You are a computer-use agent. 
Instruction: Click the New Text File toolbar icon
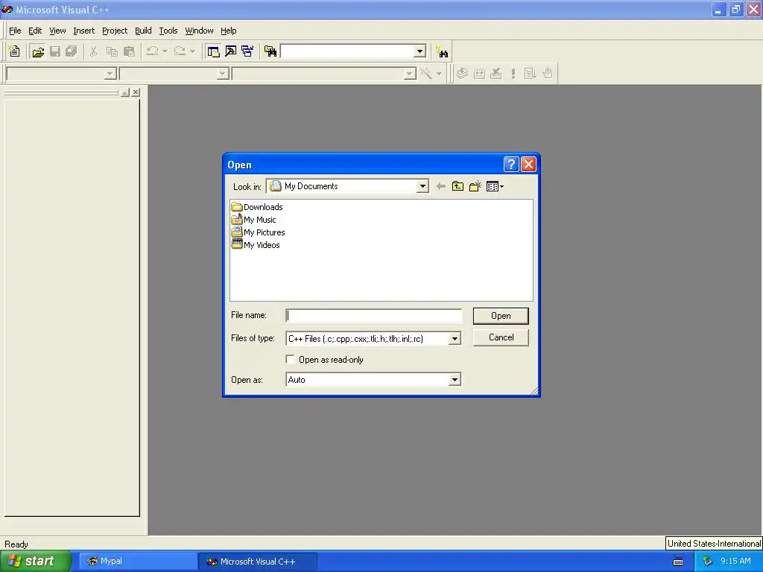coord(15,51)
